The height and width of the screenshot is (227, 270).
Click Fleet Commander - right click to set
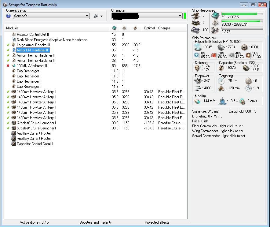217,126
